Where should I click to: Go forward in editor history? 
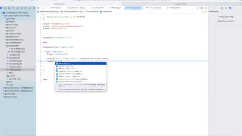[45, 8]
